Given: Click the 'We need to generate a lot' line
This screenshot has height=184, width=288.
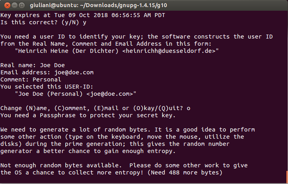Looking at the screenshot, I should pos(127,130).
